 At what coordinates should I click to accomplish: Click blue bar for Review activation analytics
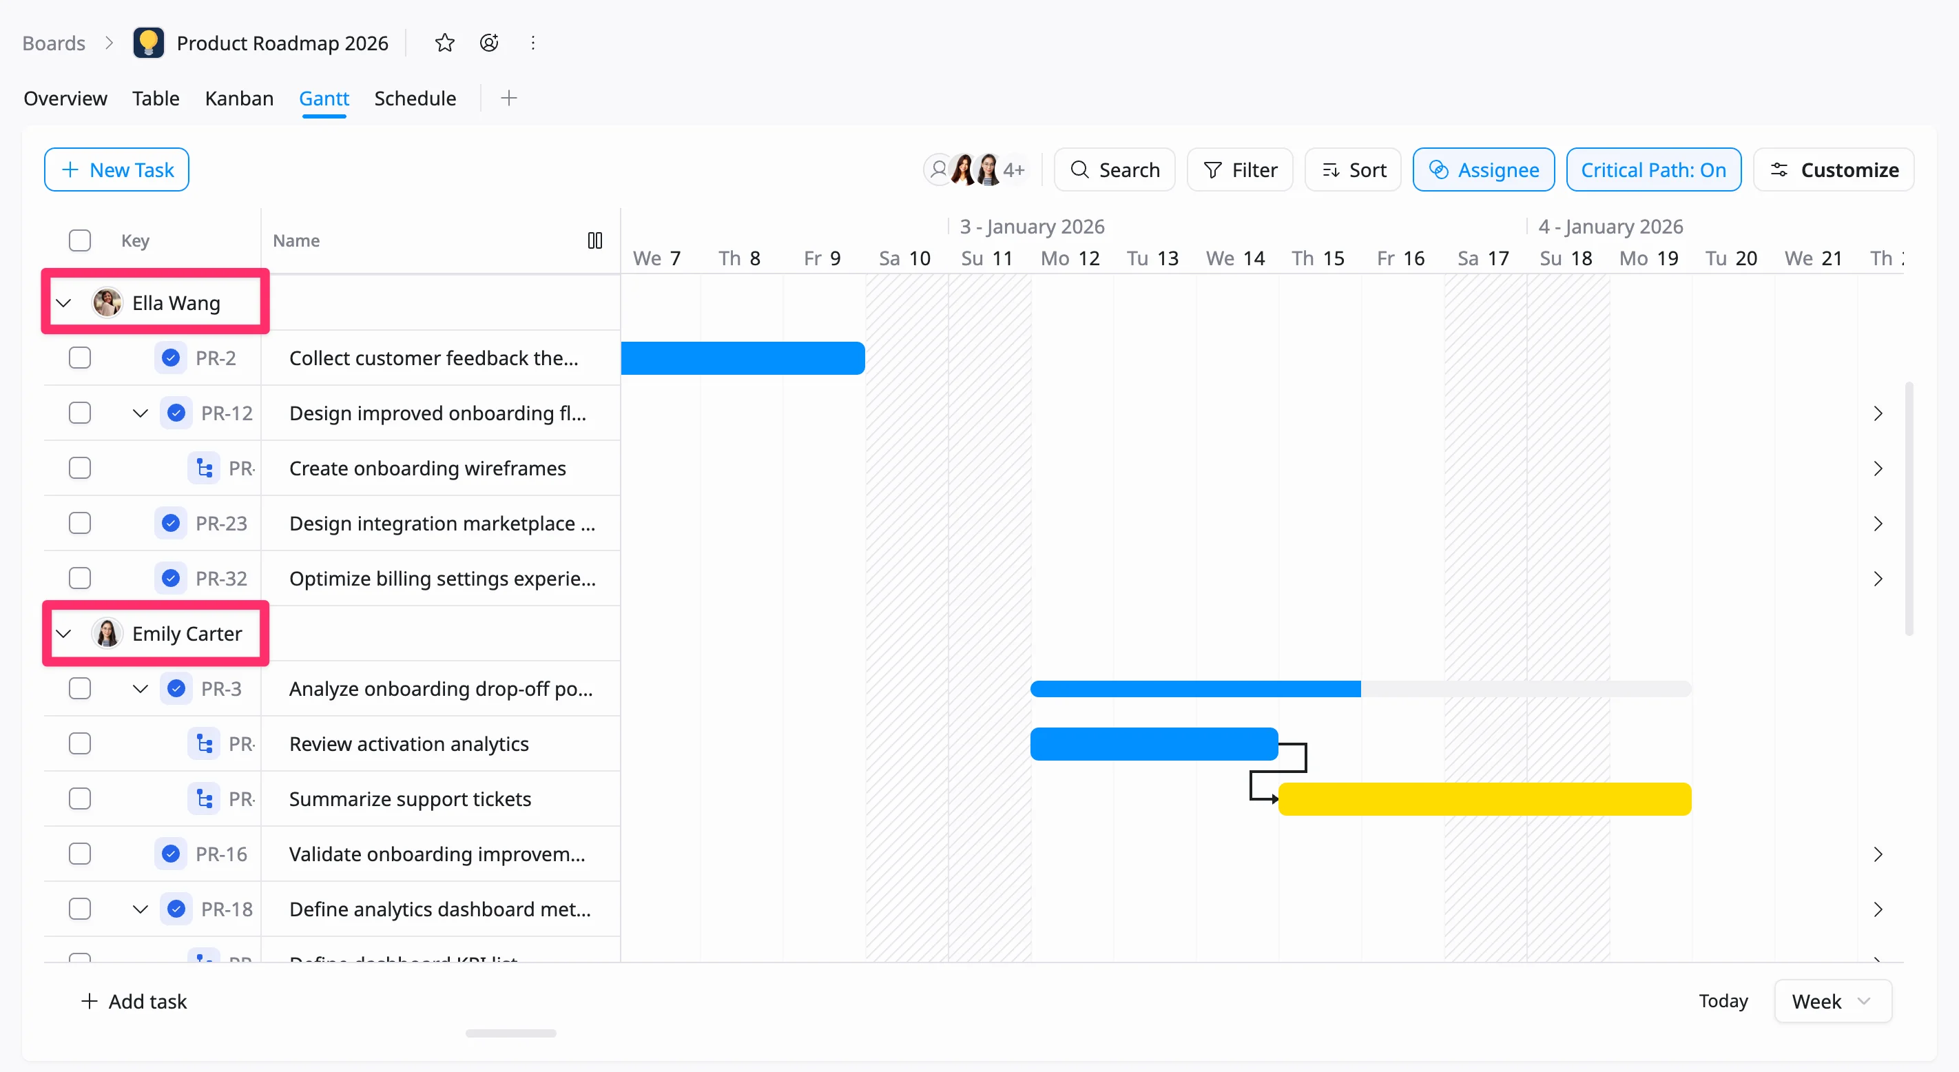(x=1154, y=743)
